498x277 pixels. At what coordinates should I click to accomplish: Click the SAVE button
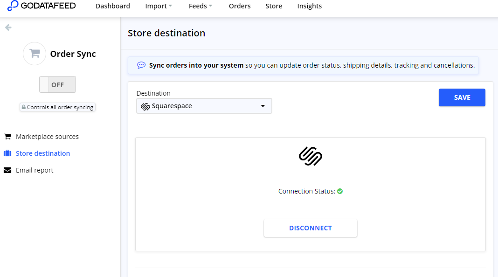(462, 97)
